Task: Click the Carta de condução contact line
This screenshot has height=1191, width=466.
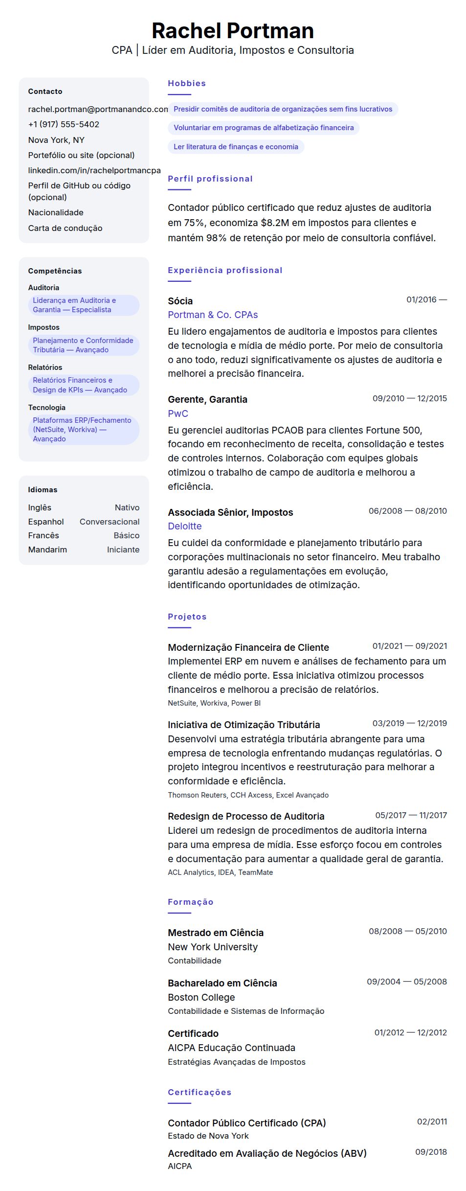Action: [x=65, y=228]
